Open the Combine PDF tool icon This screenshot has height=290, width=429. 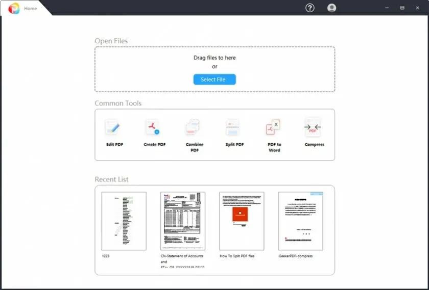tap(193, 127)
